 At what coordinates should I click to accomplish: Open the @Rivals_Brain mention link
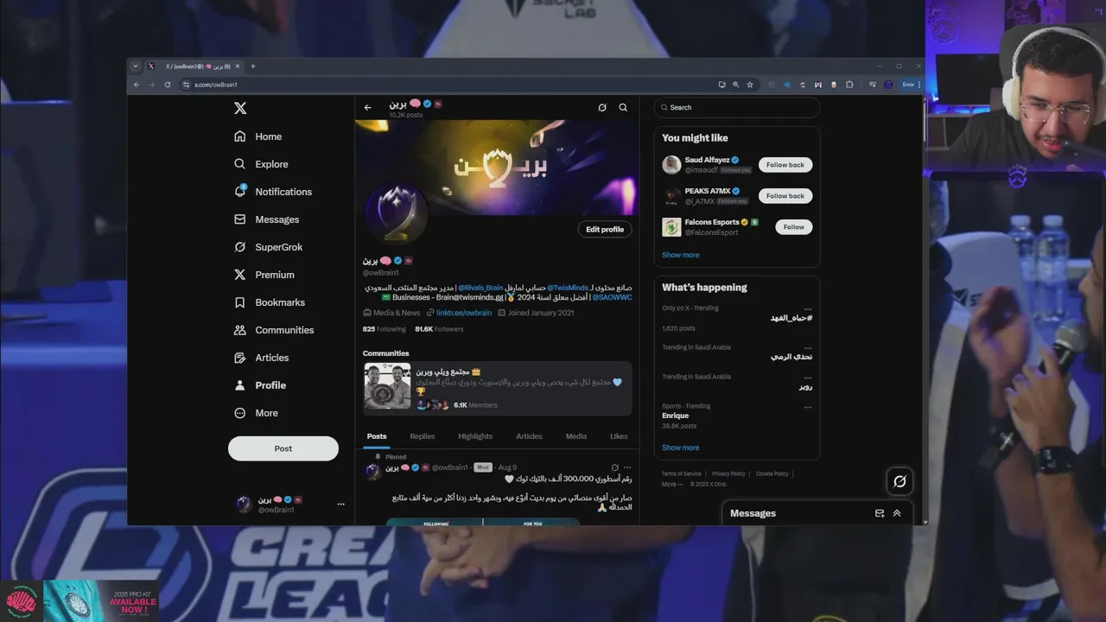pyautogui.click(x=480, y=288)
